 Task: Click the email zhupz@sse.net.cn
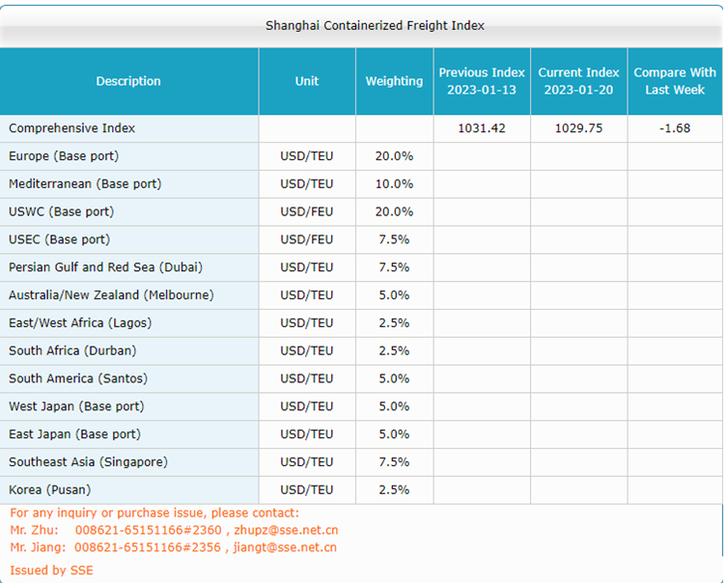[286, 530]
